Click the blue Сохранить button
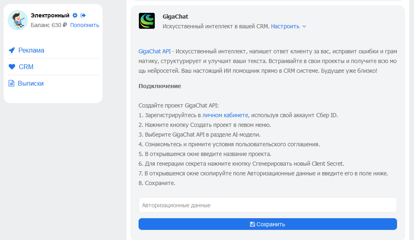 [268, 224]
